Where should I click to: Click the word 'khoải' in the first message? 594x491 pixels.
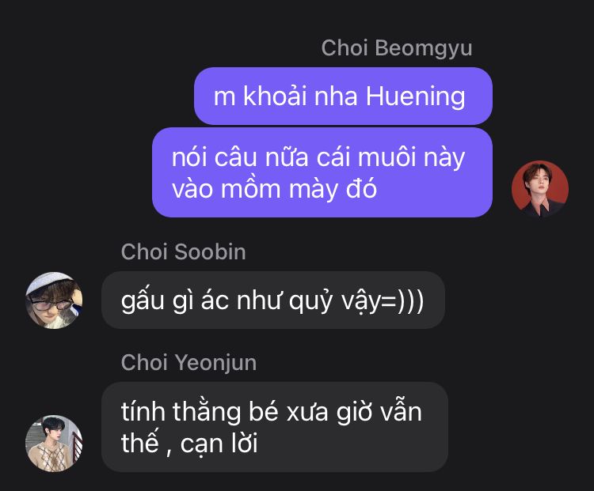coord(275,96)
